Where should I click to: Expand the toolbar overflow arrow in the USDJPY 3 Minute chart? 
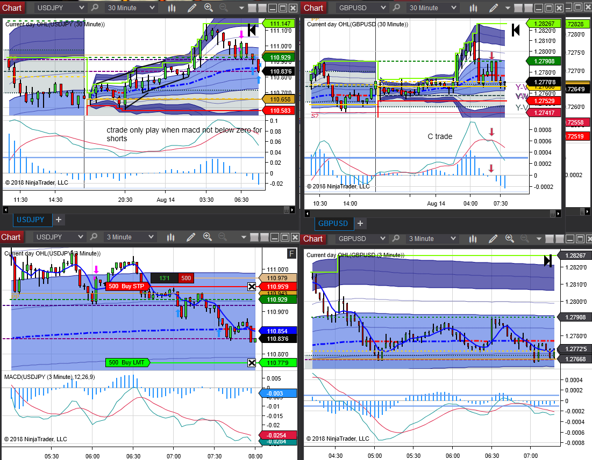click(x=244, y=237)
